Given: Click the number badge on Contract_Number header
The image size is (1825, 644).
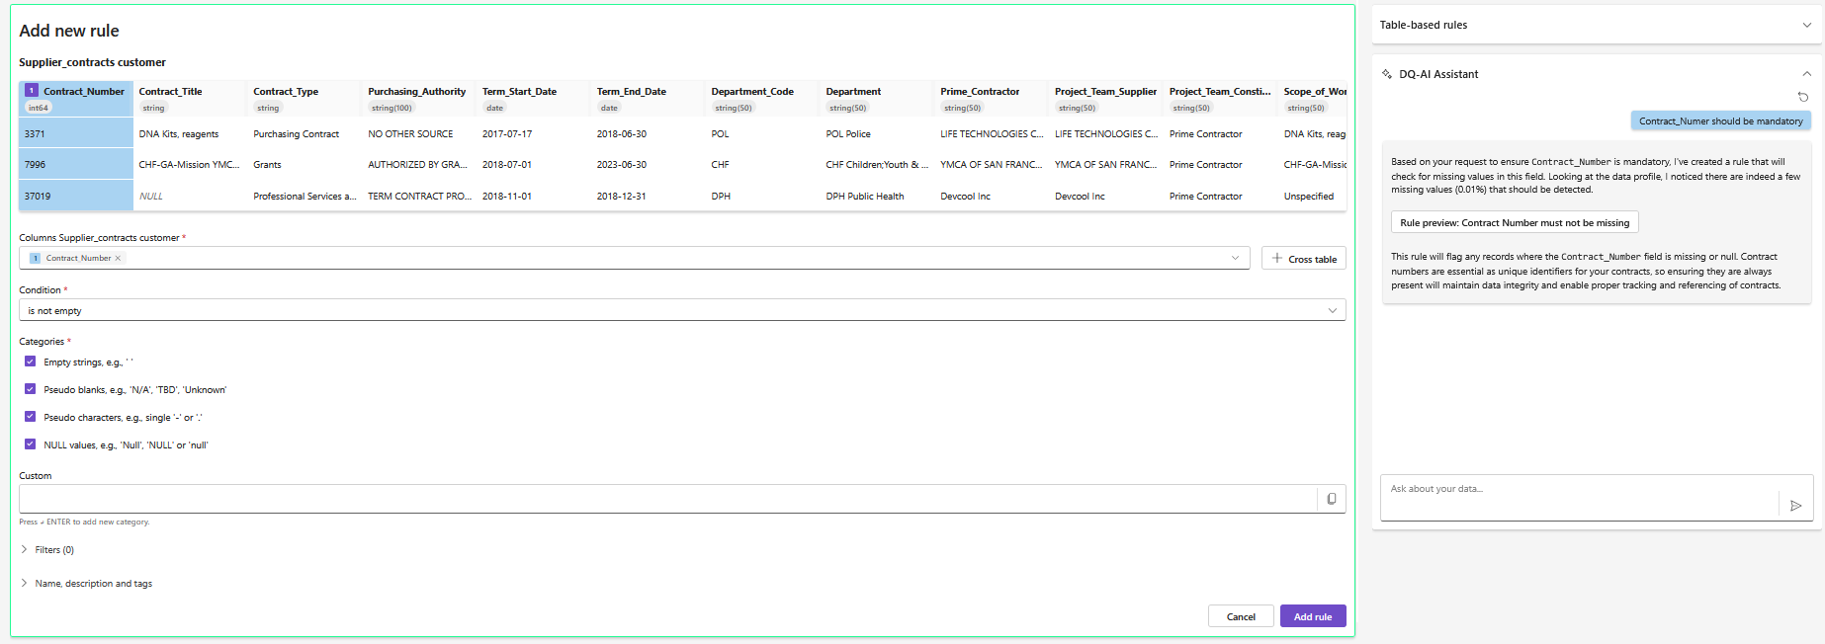Looking at the screenshot, I should tap(32, 91).
